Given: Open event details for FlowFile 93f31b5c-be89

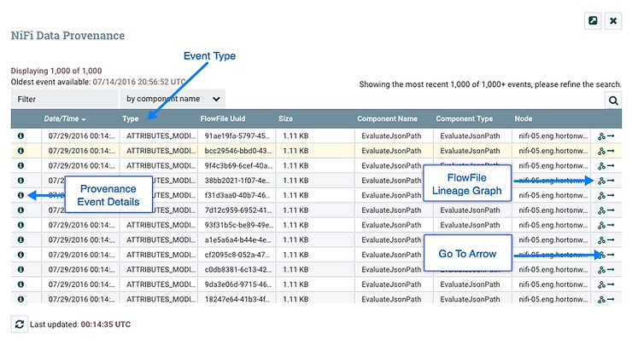Looking at the screenshot, I should pyautogui.click(x=20, y=225).
